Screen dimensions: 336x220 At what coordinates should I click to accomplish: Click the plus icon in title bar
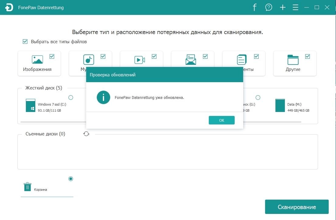pos(283,7)
